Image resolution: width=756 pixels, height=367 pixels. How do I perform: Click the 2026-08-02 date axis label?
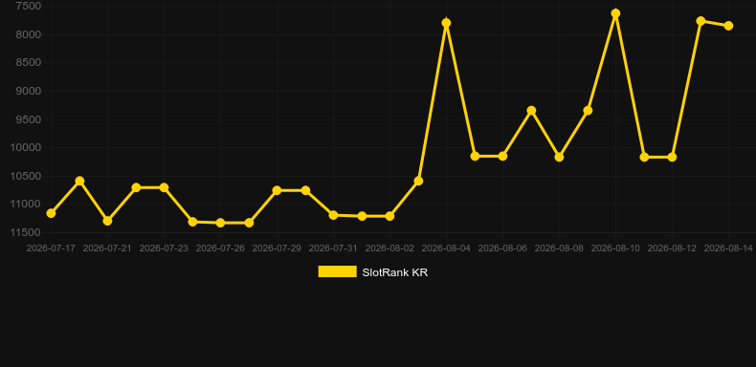pos(389,248)
